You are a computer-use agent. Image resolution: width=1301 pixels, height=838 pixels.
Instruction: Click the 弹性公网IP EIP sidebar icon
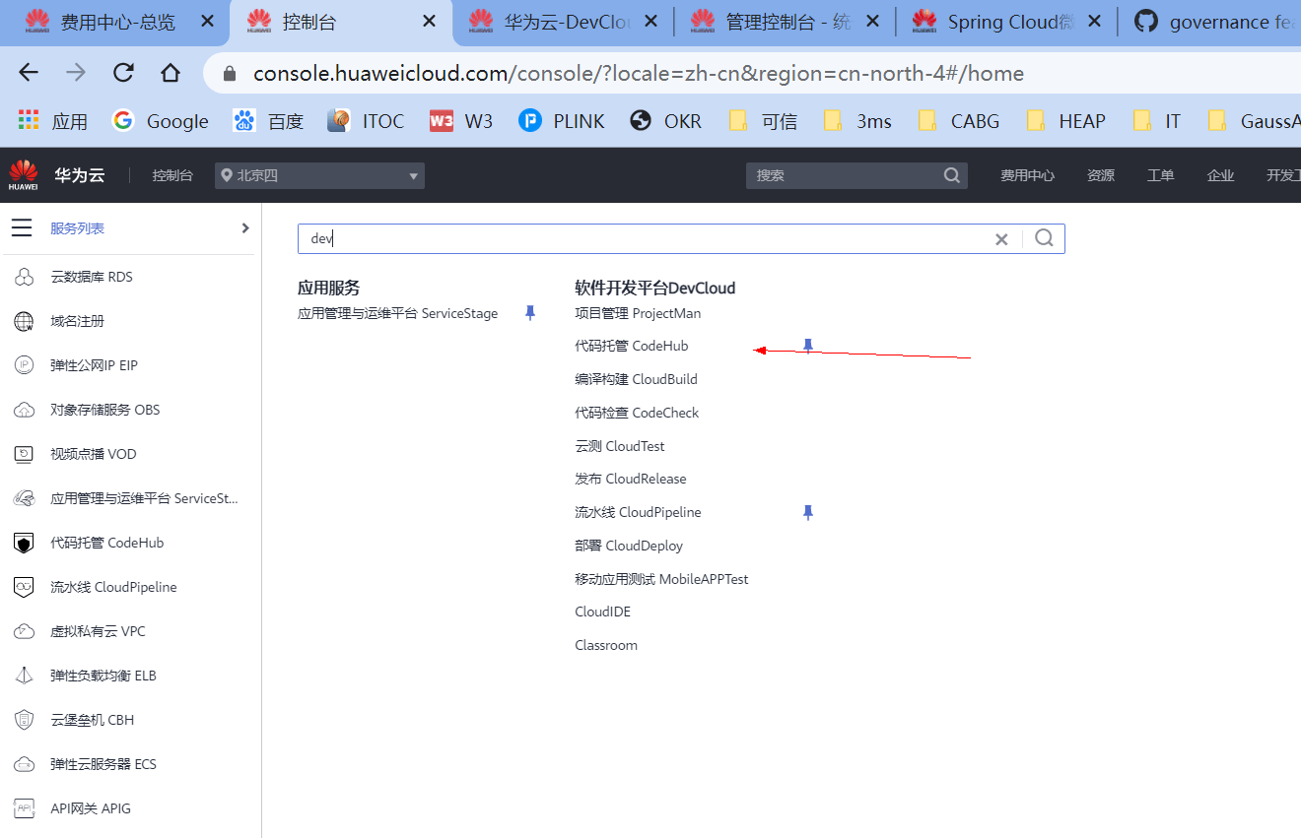(x=24, y=365)
